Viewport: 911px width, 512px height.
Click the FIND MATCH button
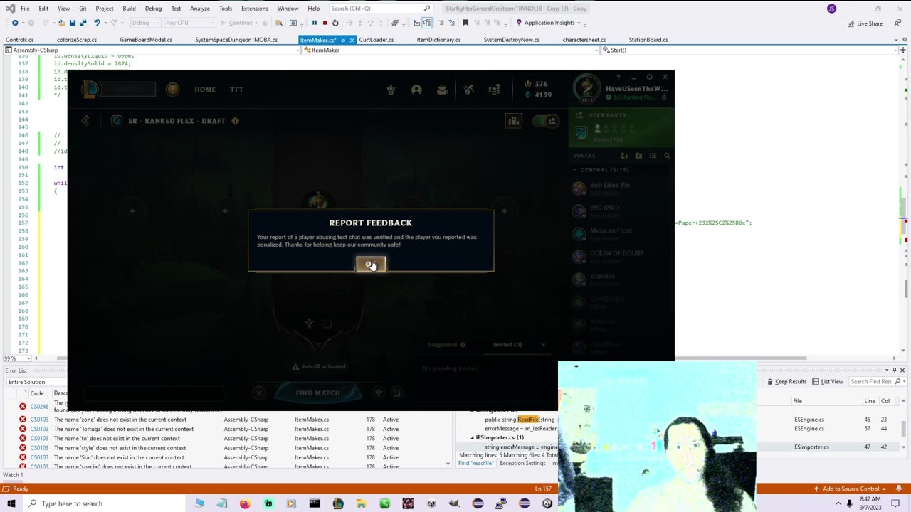(317, 393)
